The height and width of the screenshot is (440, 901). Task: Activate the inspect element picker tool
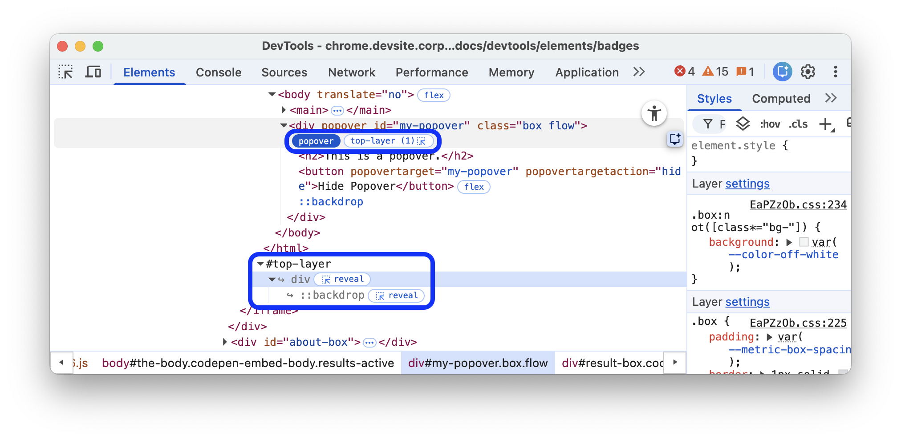pyautogui.click(x=65, y=72)
